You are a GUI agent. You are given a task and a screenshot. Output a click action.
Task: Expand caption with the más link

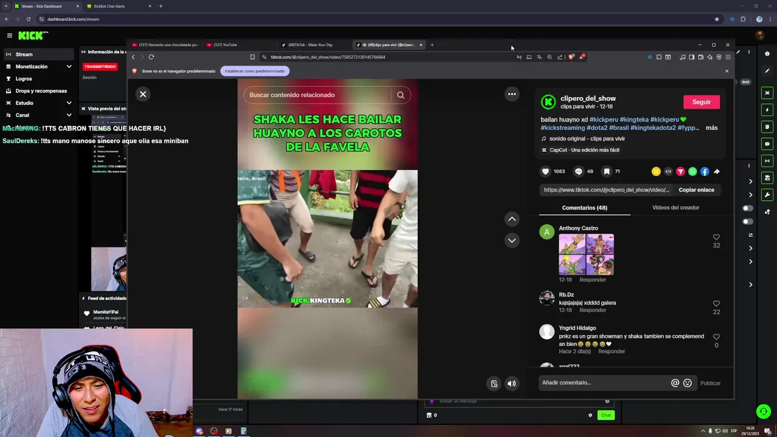(x=711, y=128)
